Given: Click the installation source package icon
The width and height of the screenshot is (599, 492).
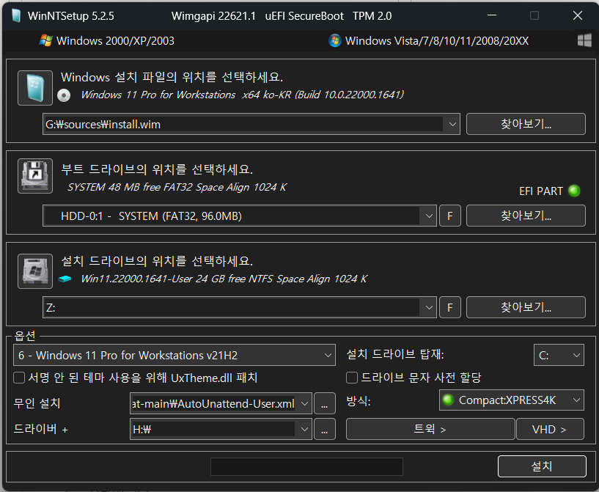Looking at the screenshot, I should coord(35,88).
